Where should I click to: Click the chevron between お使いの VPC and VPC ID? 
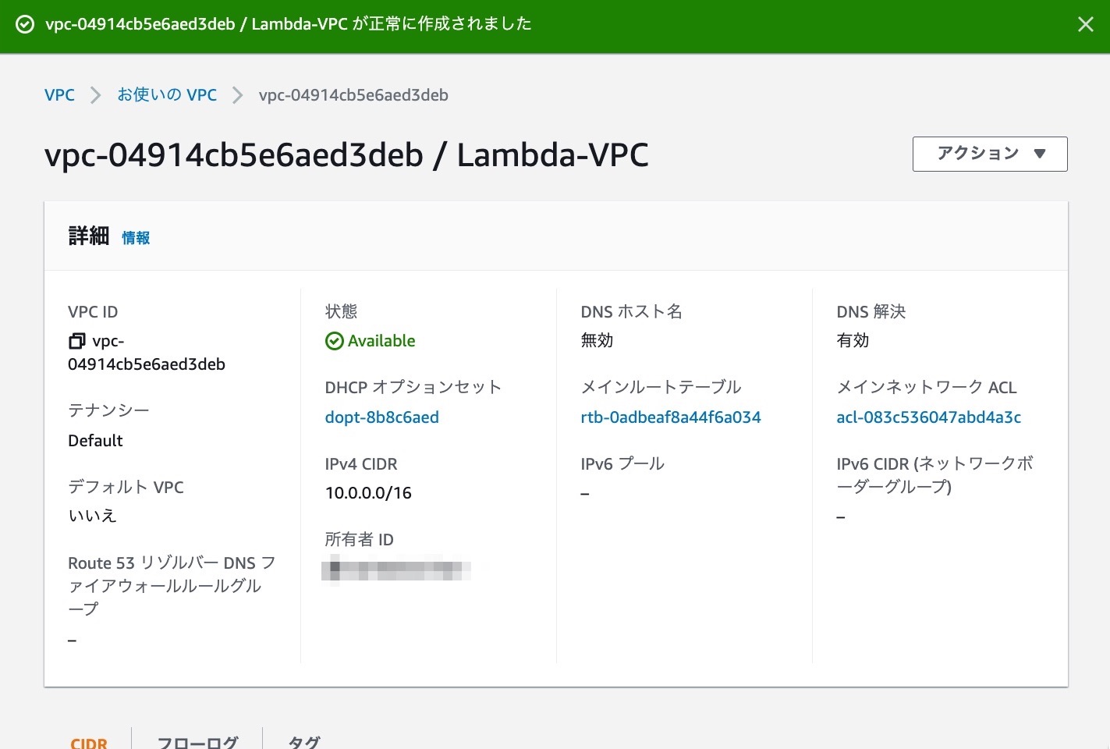pyautogui.click(x=237, y=94)
